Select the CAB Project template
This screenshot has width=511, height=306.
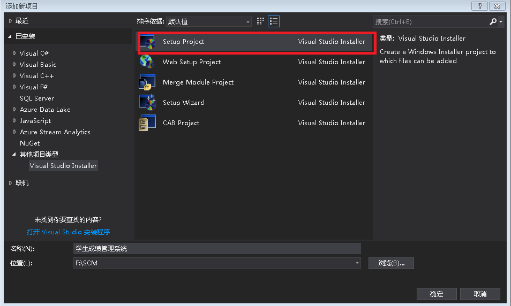pyautogui.click(x=254, y=123)
